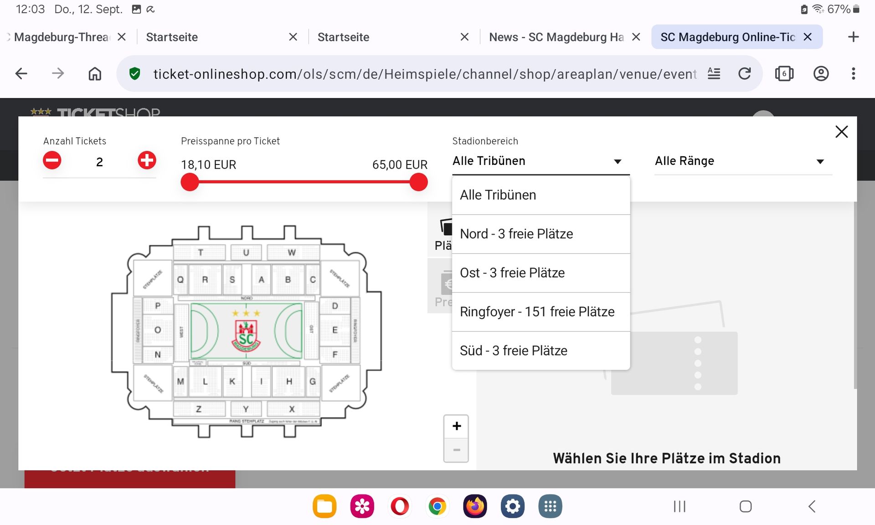Open browser three-dot overflow menu

(x=853, y=74)
